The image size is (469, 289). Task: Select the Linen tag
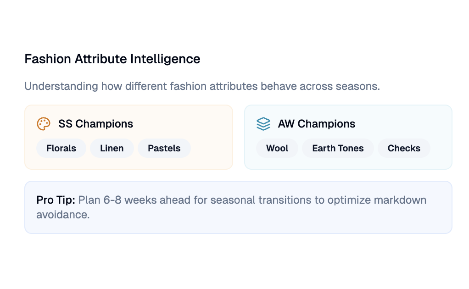point(112,148)
